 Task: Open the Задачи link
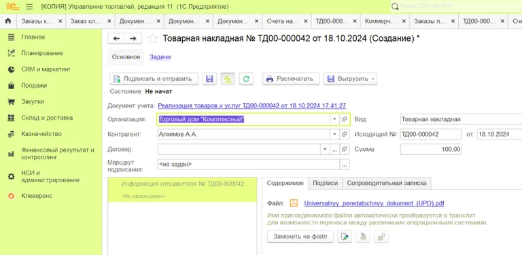pos(160,57)
